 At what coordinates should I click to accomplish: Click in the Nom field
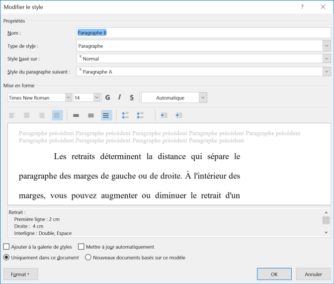point(203,33)
